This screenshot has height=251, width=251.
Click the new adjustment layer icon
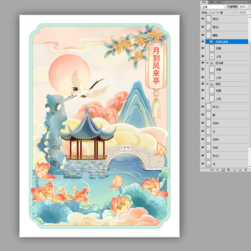(x=228, y=170)
